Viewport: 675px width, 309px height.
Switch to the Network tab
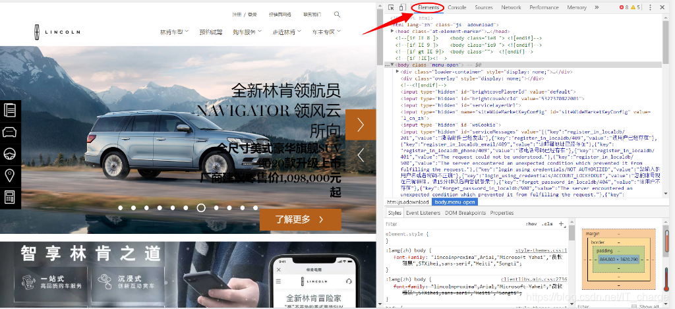coord(511,7)
